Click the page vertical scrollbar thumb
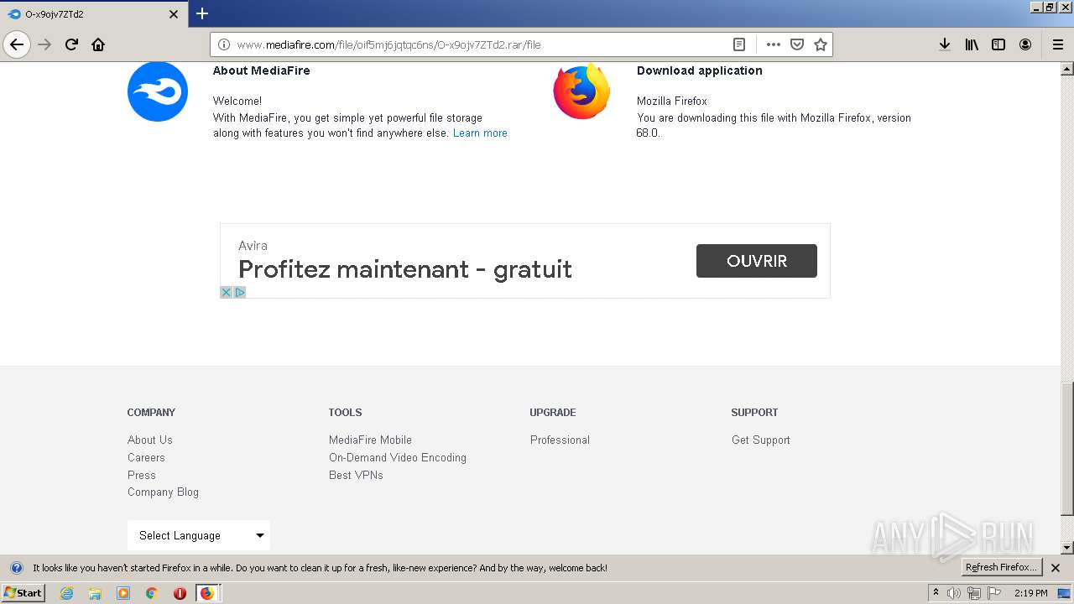Screen dimensions: 1074x604 [x=1067, y=448]
